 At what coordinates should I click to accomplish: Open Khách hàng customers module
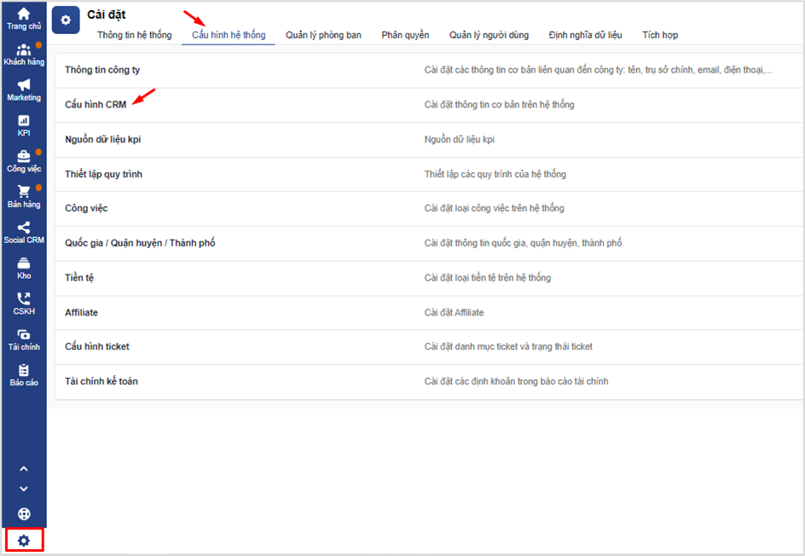pos(24,55)
